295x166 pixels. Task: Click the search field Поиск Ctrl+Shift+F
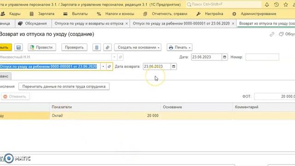[224, 4]
